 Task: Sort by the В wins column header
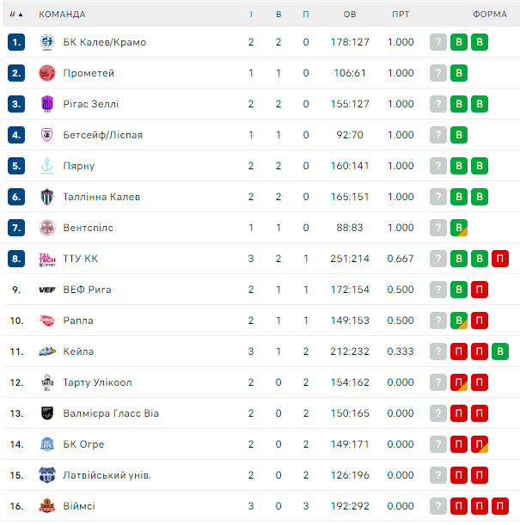click(x=278, y=15)
